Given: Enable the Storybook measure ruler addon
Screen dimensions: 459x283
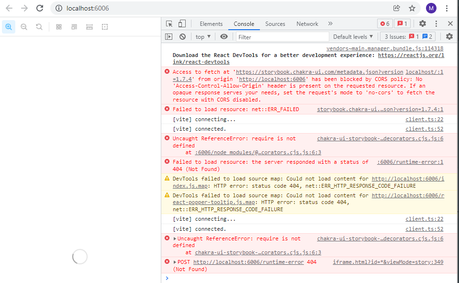Looking at the screenshot, I should pyautogui.click(x=89, y=26).
